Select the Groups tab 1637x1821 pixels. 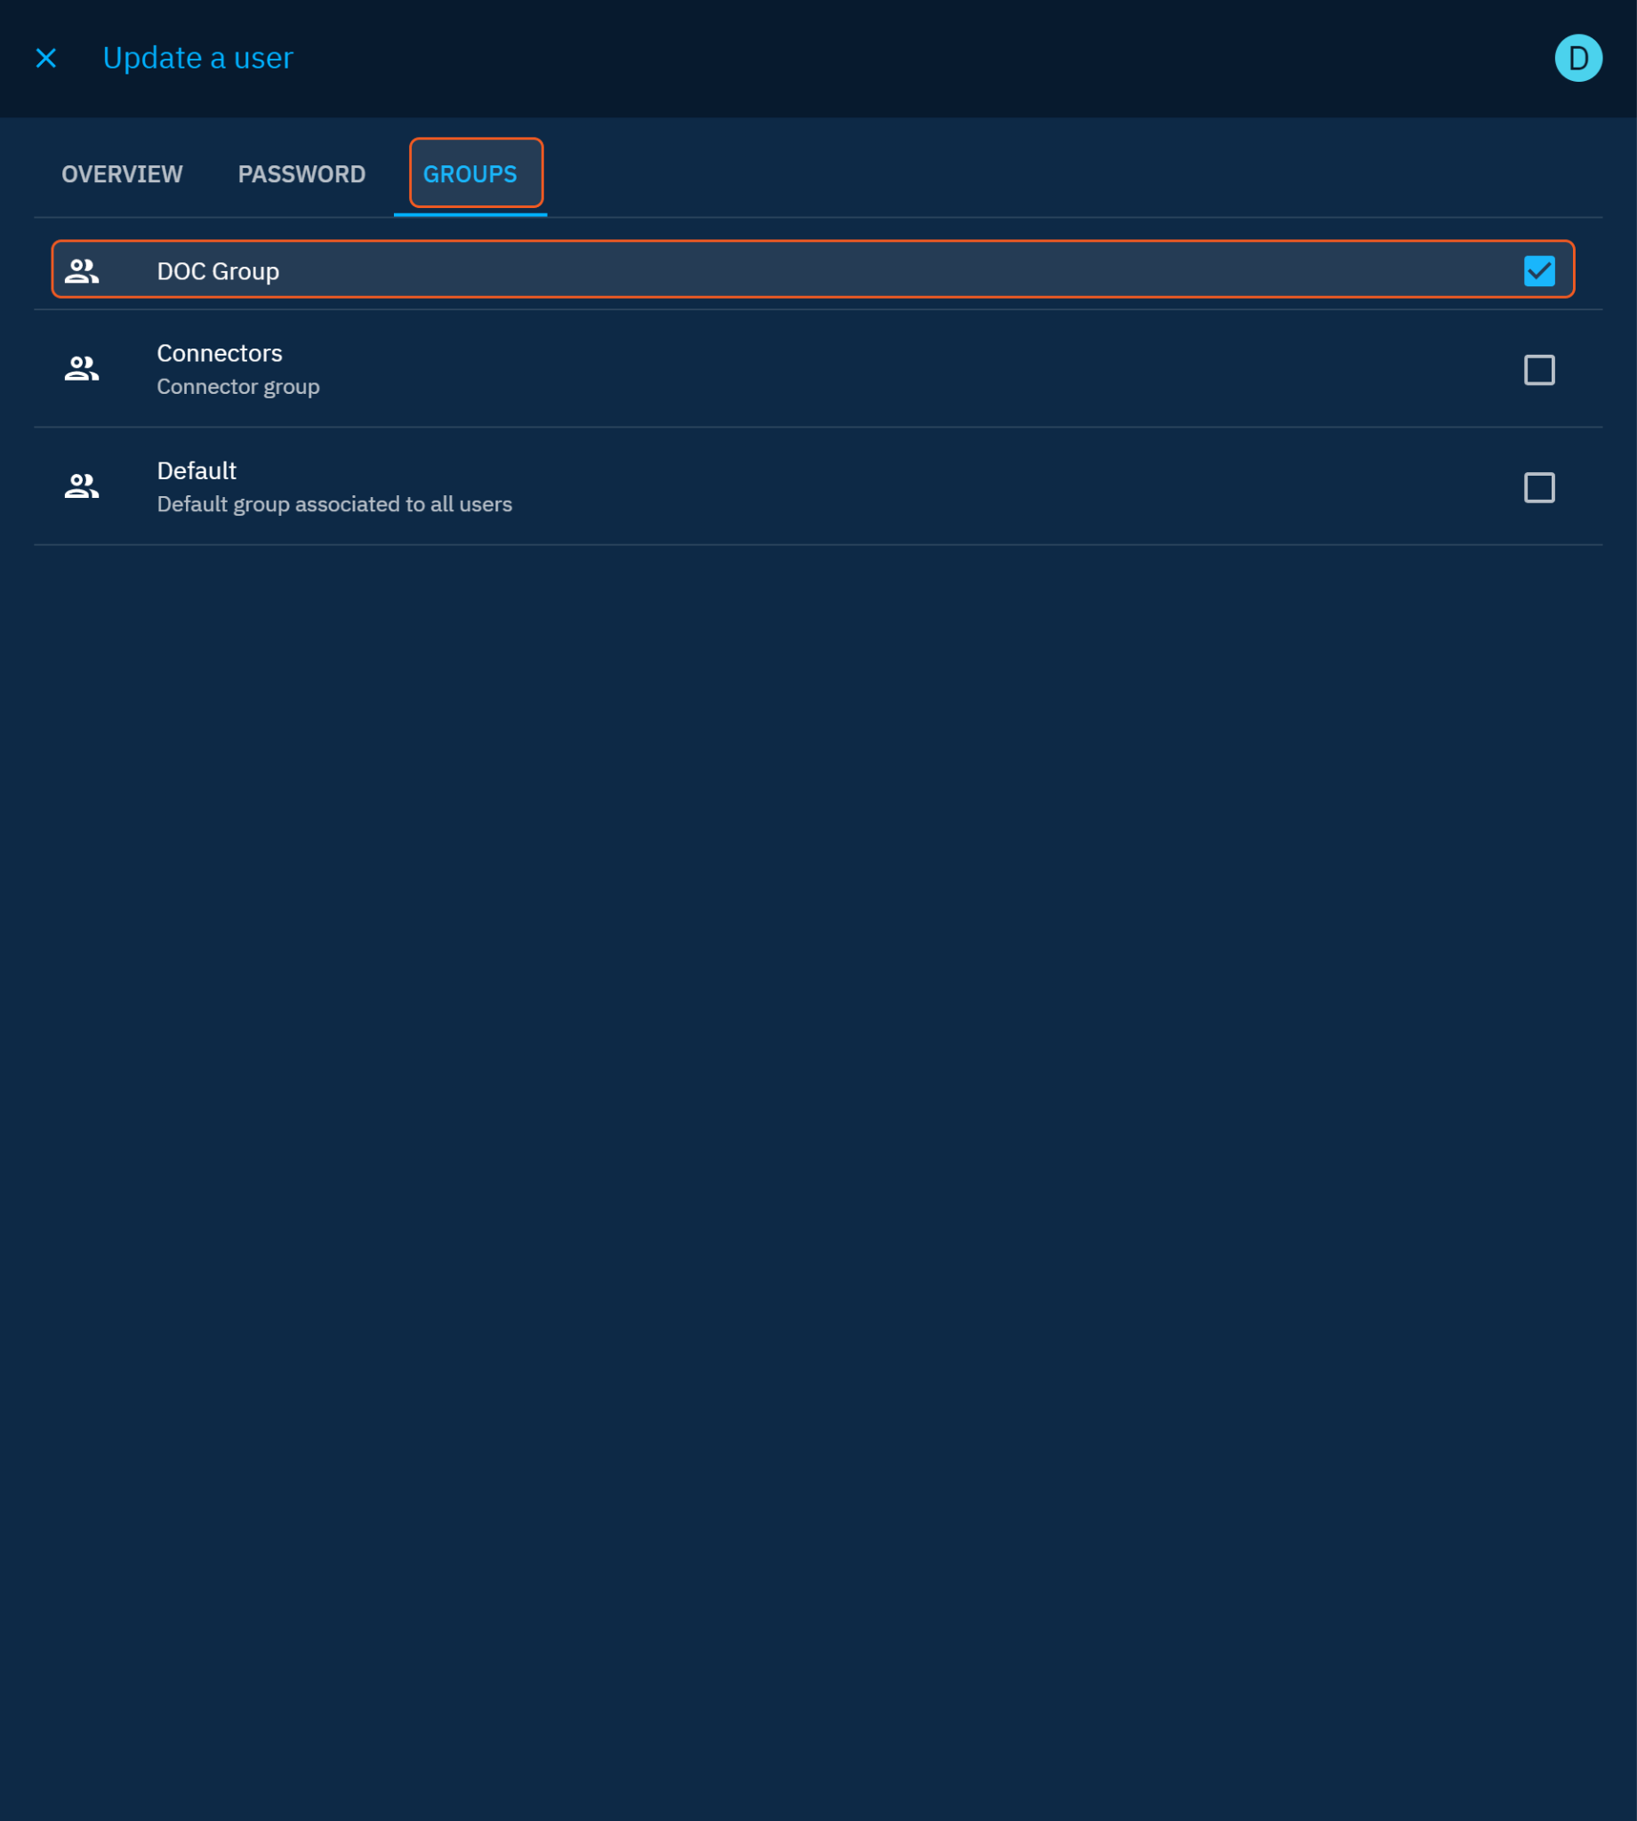point(469,173)
